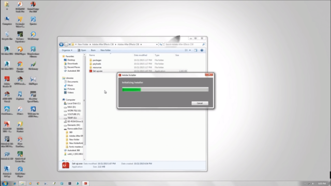Open the 360 folder in the tree
Image resolution: width=331 pixels, height=186 pixels.
(x=70, y=132)
